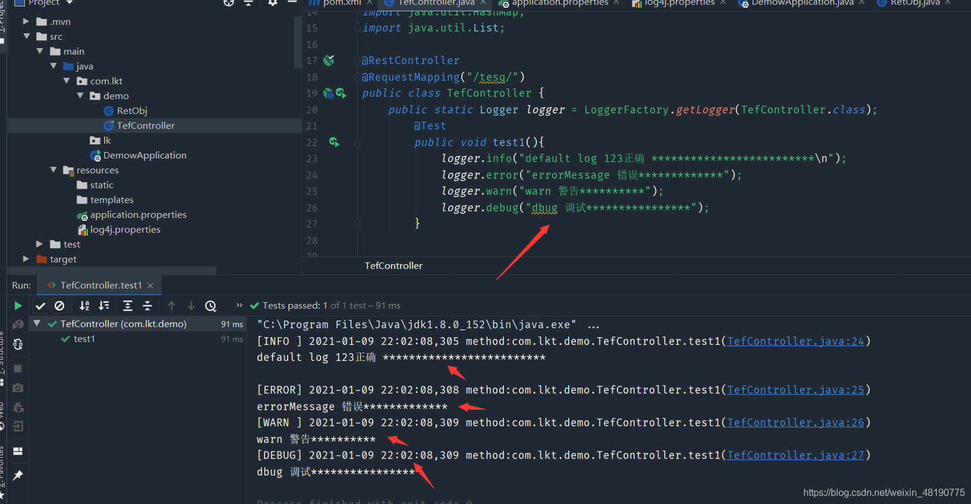The height and width of the screenshot is (504, 971).
Task: Click TefController breadcrumb under editor
Action: (x=393, y=266)
